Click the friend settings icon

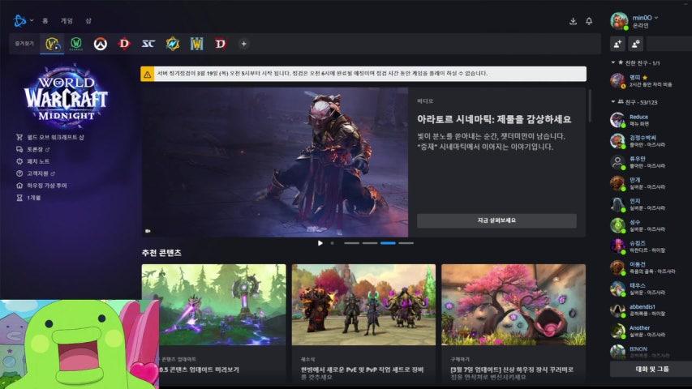pos(635,44)
